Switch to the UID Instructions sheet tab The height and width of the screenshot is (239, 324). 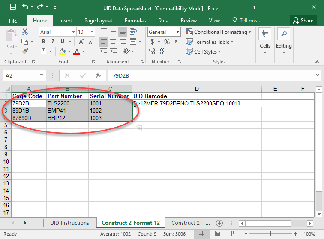click(69, 223)
